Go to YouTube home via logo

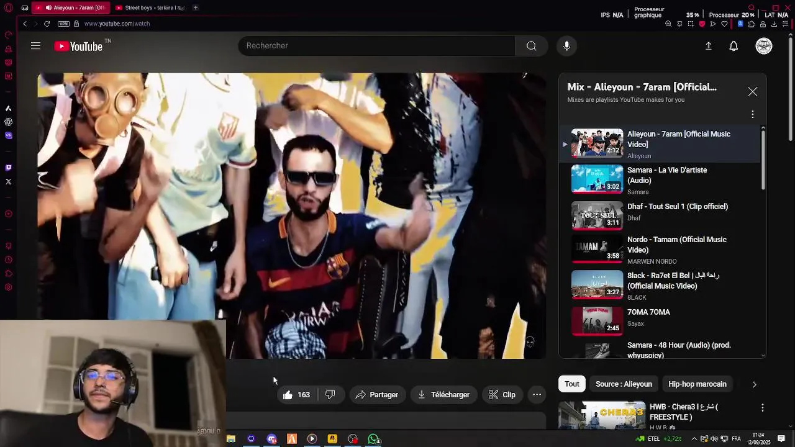(78, 46)
